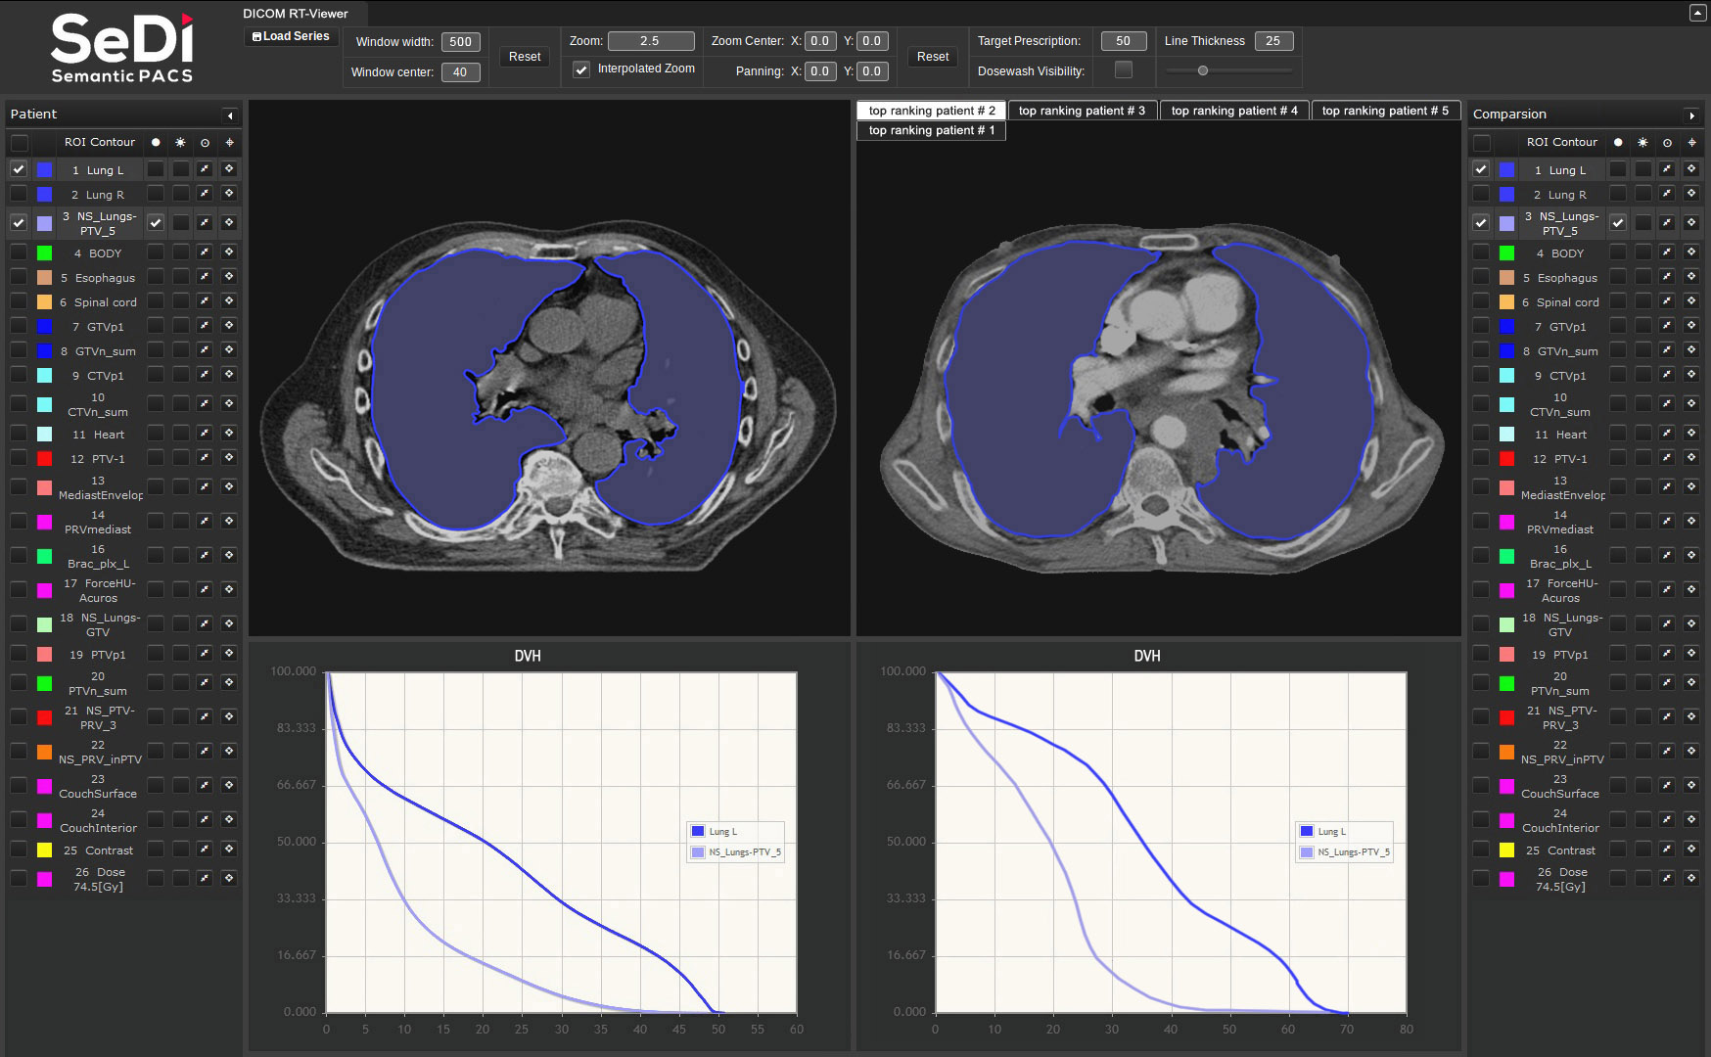Click the zoom-to-ROI arrows icon for Lung R in Patient panel
Screen dimensions: 1711x1057
pos(205,194)
